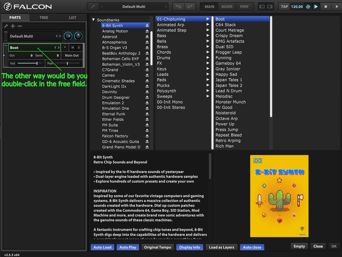
Task: Click the tempo sync icon next to 120,00
Action: coord(308,6)
